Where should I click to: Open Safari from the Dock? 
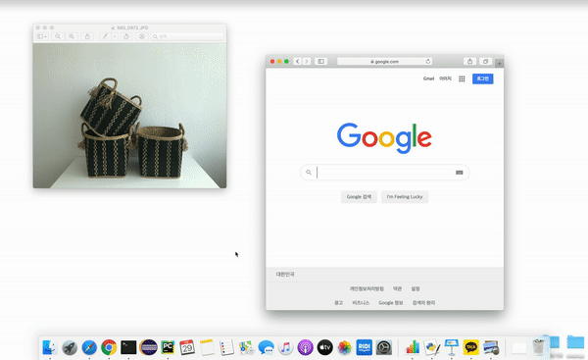click(89, 347)
